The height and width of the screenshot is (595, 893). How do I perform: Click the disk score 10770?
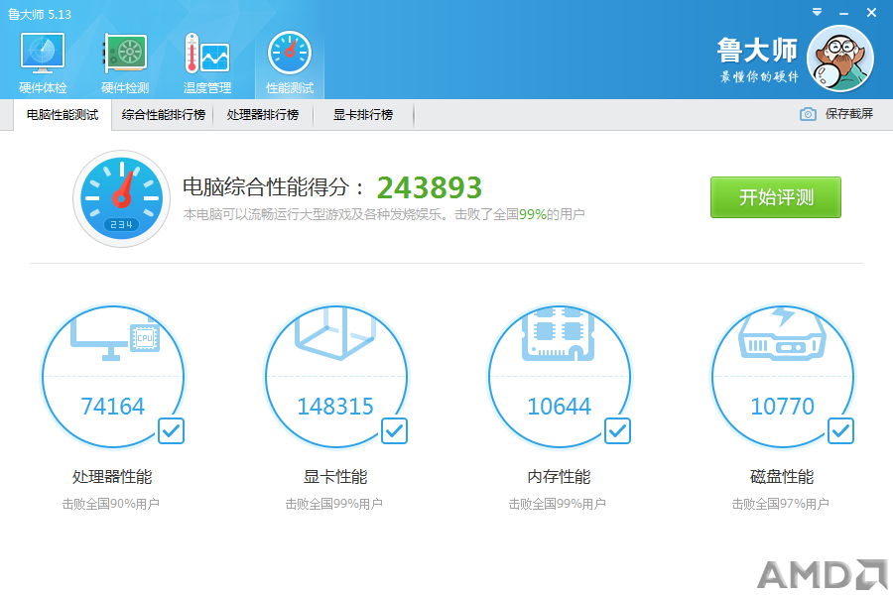[x=783, y=407]
